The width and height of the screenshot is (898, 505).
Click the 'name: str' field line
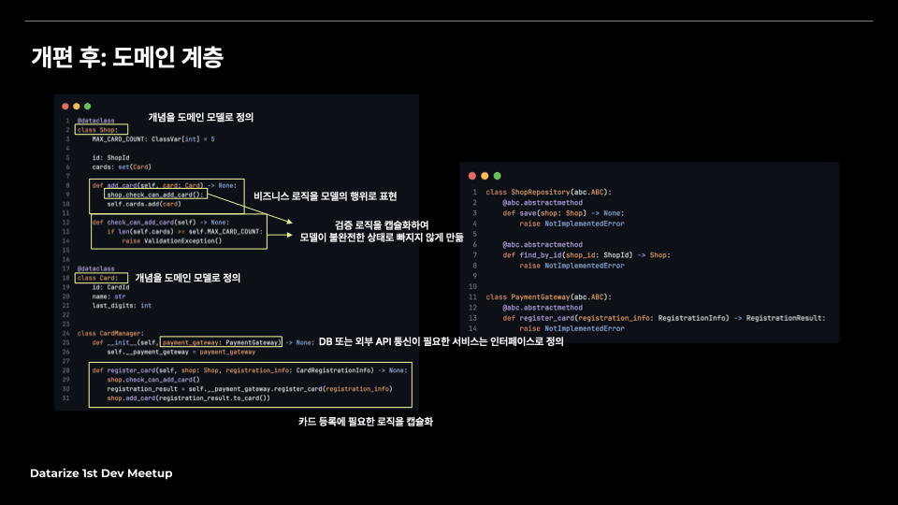click(x=109, y=296)
